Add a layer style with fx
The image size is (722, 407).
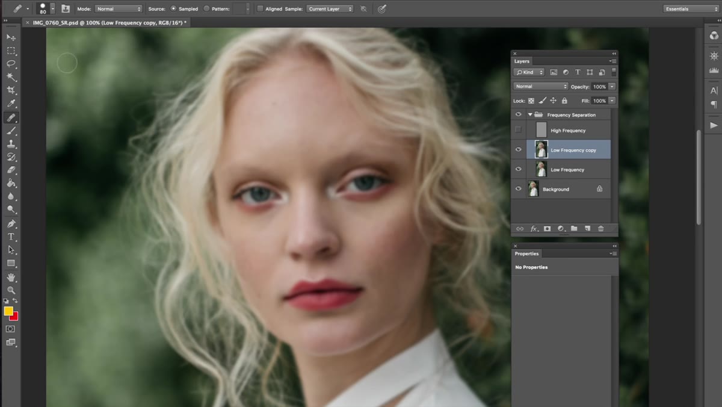(x=534, y=229)
